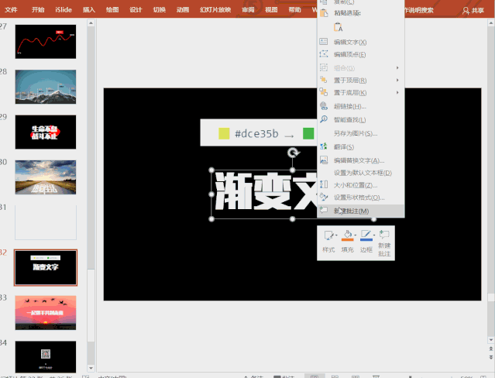The image size is (495, 378).
Task: Select slide 33 sunset birds thumbnail
Action: tap(46, 313)
